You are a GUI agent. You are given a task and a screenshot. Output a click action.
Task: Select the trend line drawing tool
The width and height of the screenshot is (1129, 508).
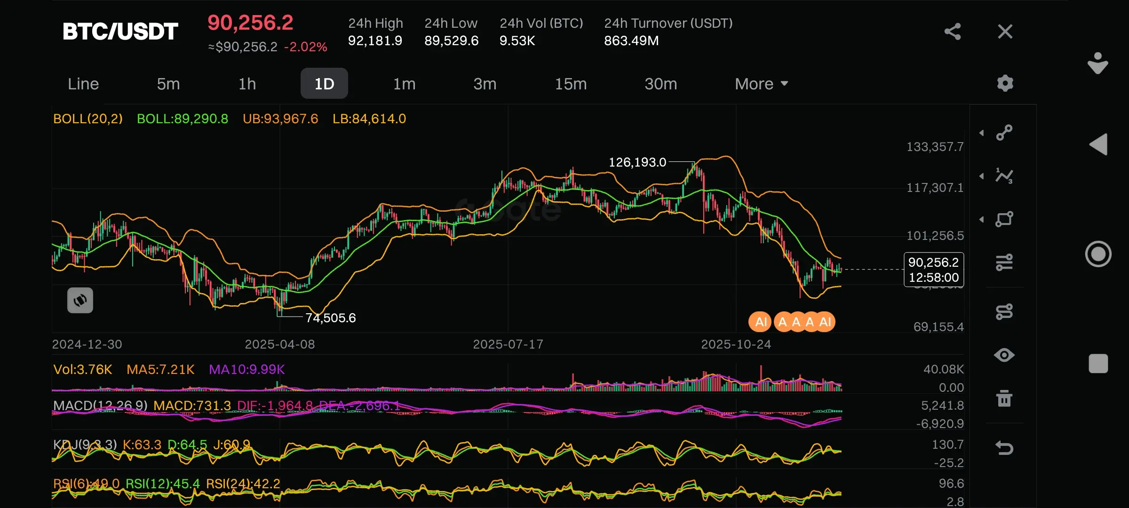tap(1004, 133)
